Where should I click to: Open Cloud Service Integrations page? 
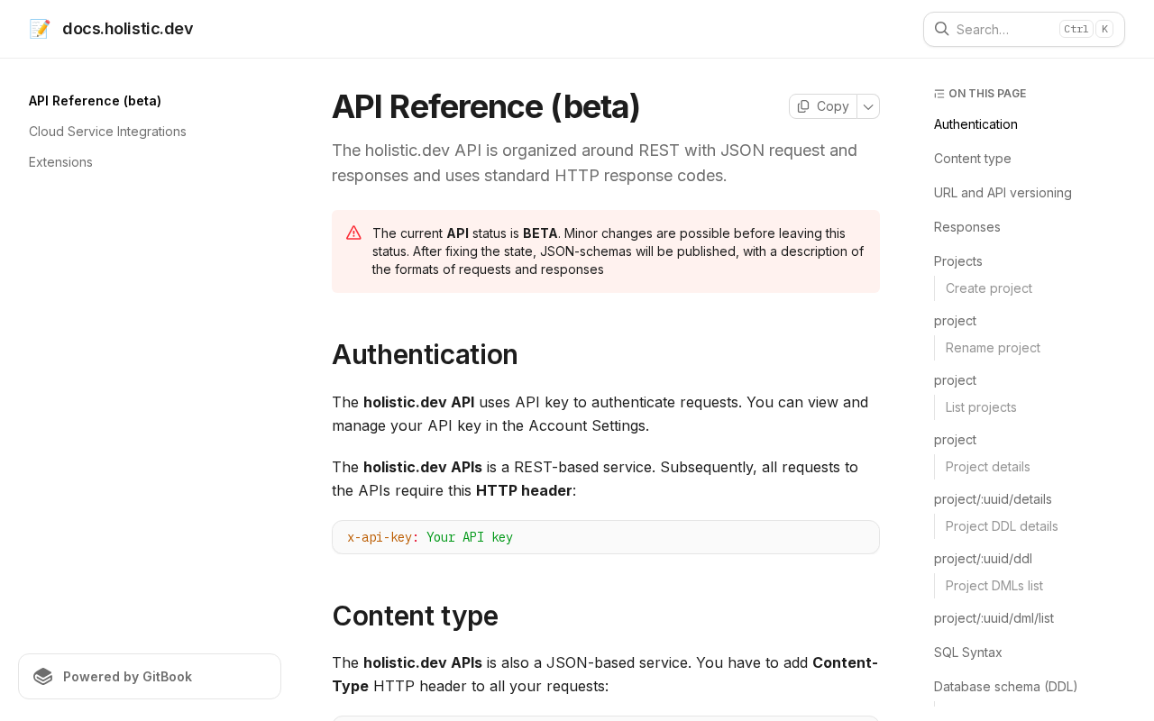[107, 132]
